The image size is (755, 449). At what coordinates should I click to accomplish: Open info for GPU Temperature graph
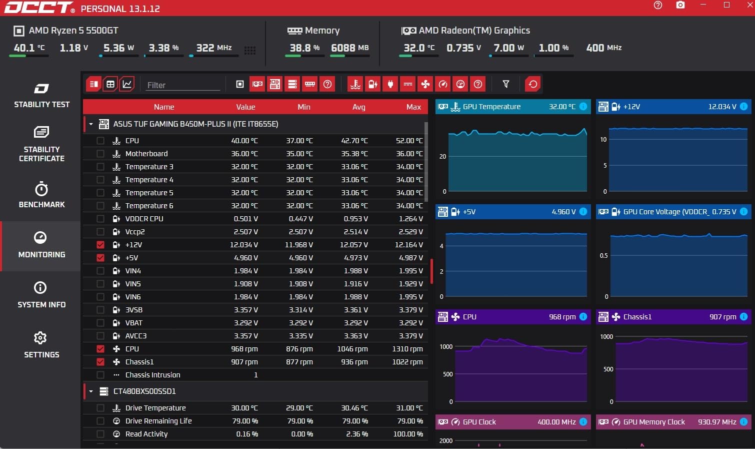pyautogui.click(x=583, y=107)
